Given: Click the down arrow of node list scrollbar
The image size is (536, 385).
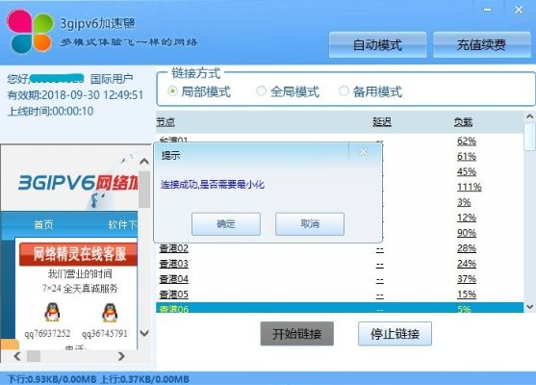Looking at the screenshot, I should (529, 307).
